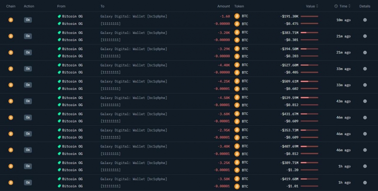Sort table by Time column arrows
This screenshot has height=191, width=378.
click(x=349, y=6)
